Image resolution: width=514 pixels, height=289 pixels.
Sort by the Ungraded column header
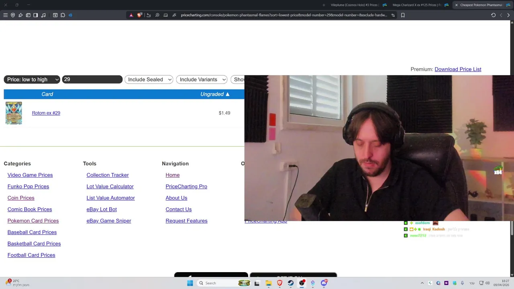tap(215, 94)
